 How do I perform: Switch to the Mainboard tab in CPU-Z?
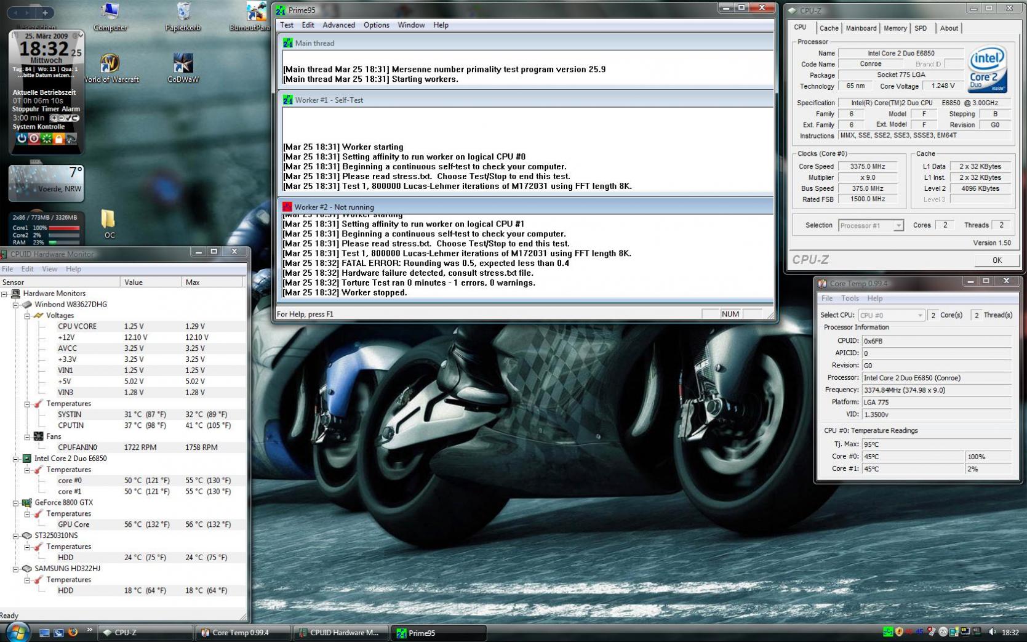861,28
